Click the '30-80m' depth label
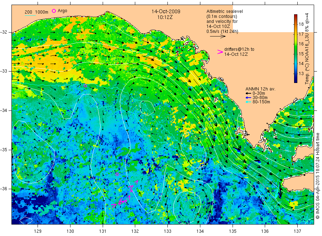322x236 pixels. [260, 98]
